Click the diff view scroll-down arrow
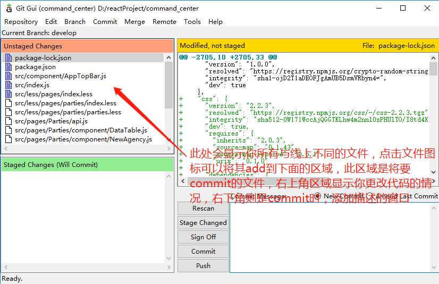 pyautogui.click(x=433, y=172)
